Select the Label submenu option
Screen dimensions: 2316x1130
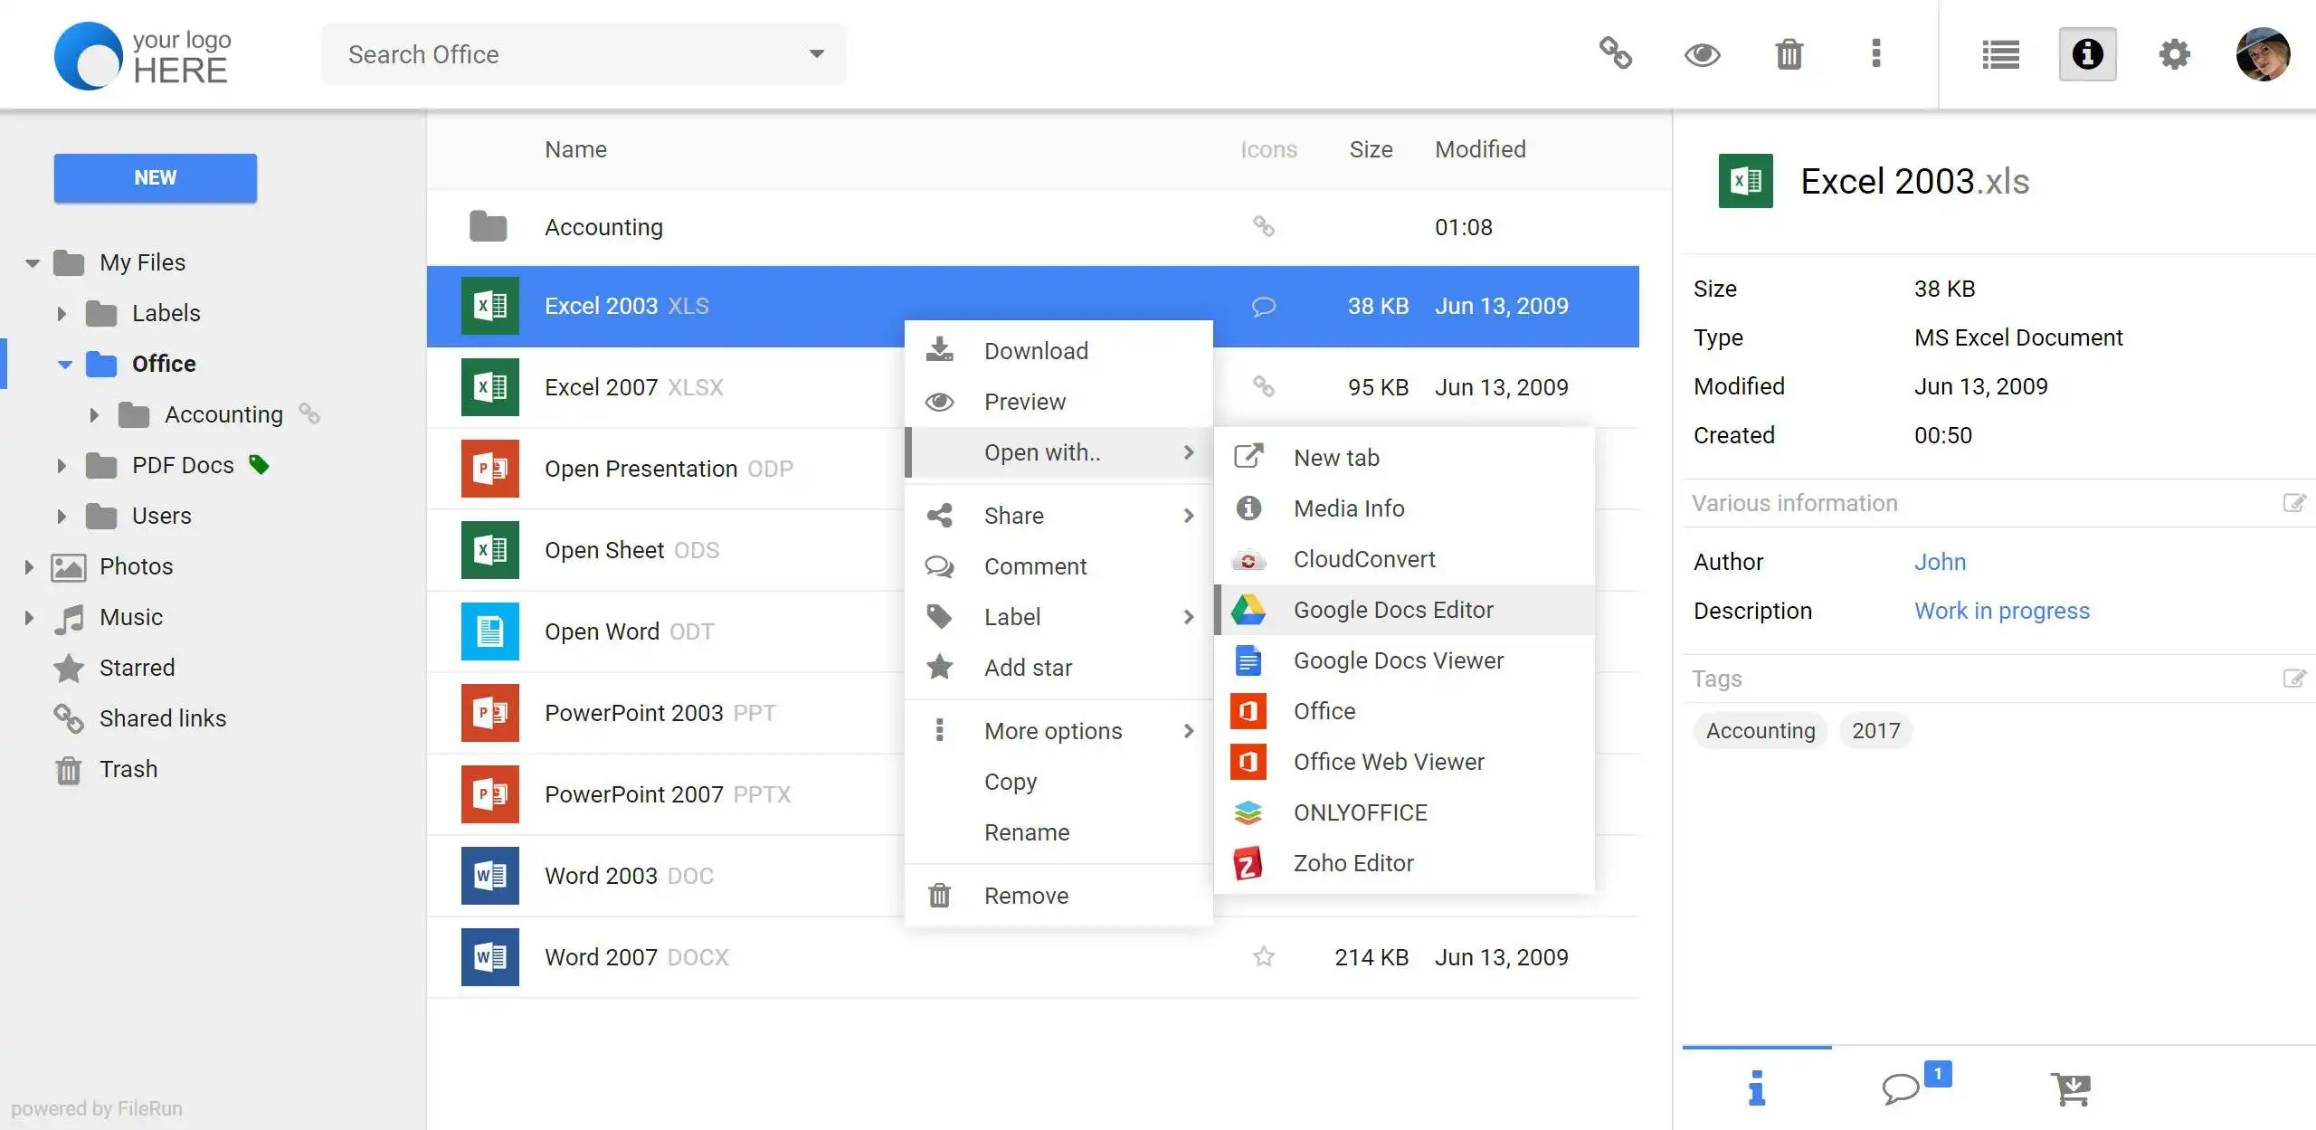[x=1059, y=616]
